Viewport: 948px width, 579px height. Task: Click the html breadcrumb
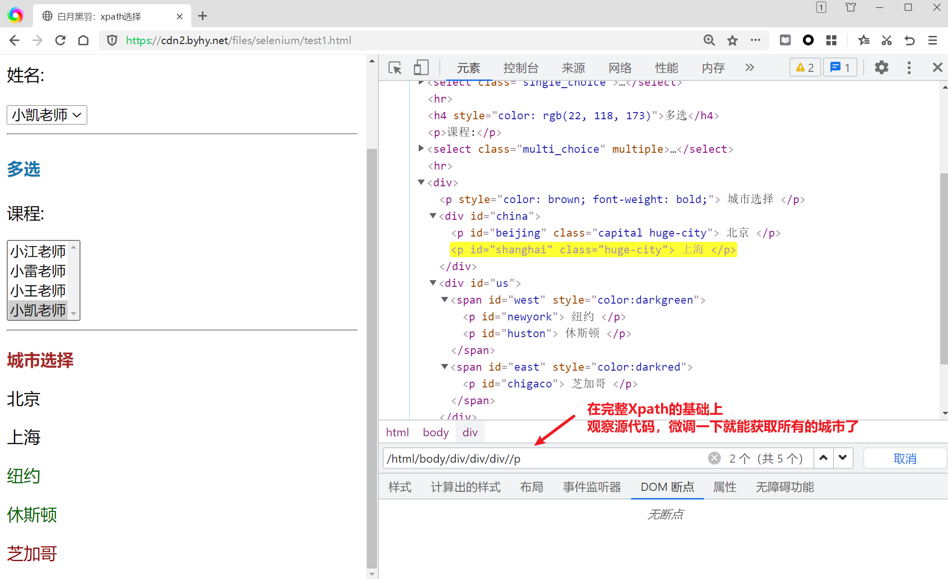[x=397, y=432]
